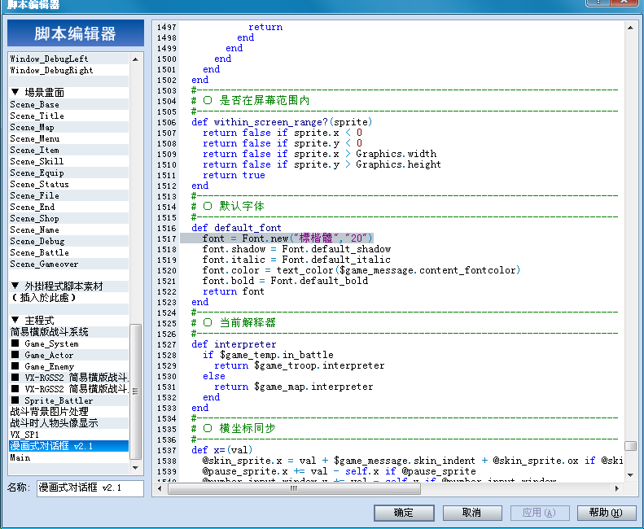This screenshot has height=529, width=644.
Task: Click the code editor scroll-right arrow
Action: 616,489
